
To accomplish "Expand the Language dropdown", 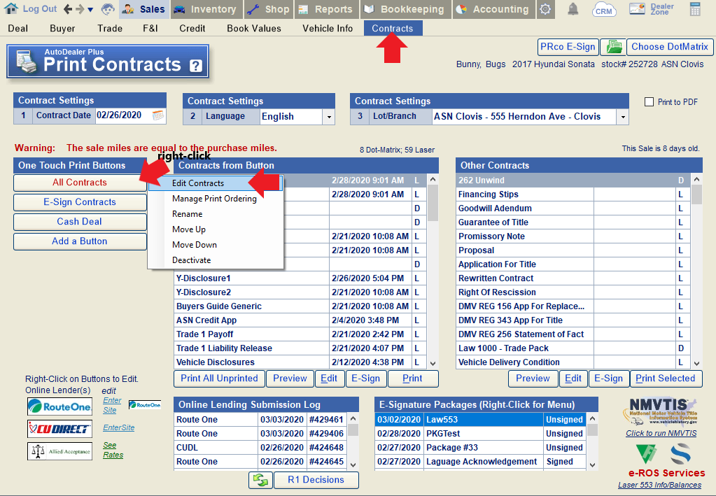I will [x=329, y=117].
